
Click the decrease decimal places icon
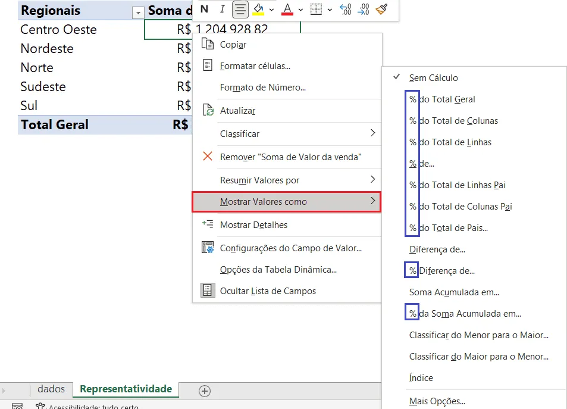point(364,9)
